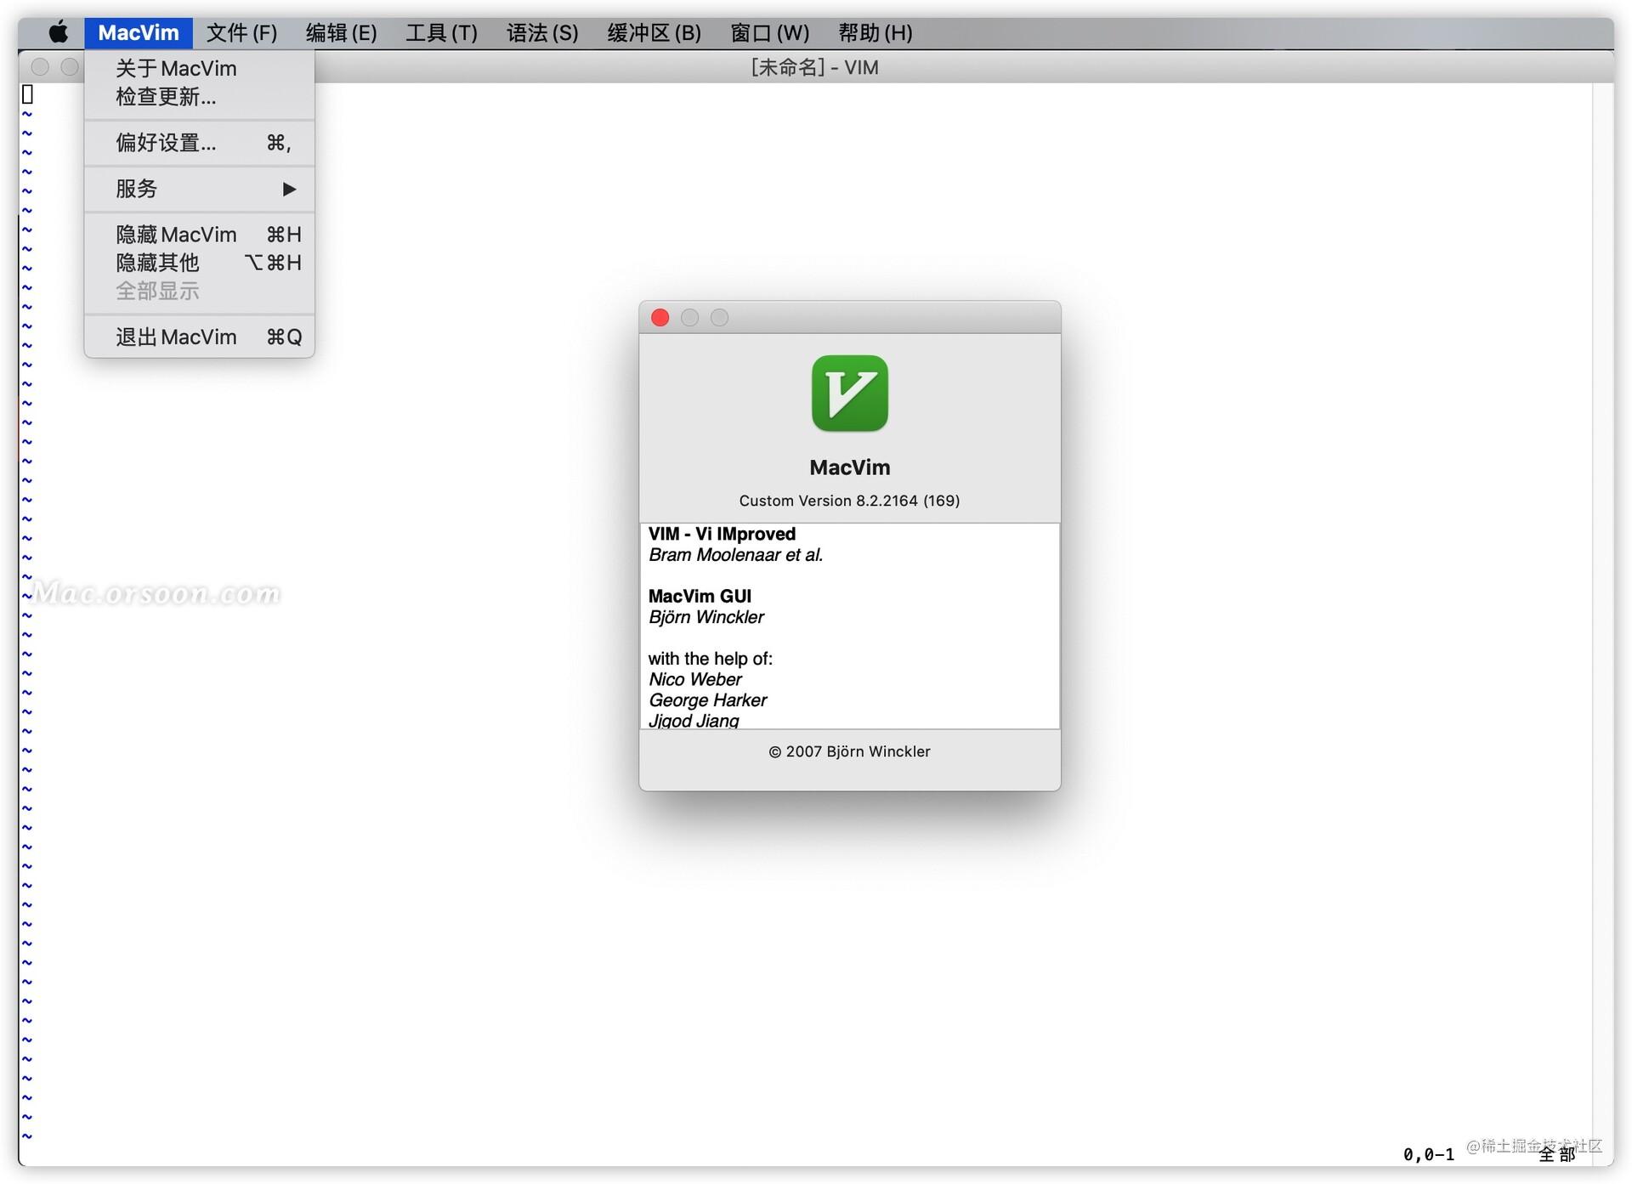This screenshot has height=1184, width=1632.
Task: Select 检查更新... menu item
Action: [x=200, y=97]
